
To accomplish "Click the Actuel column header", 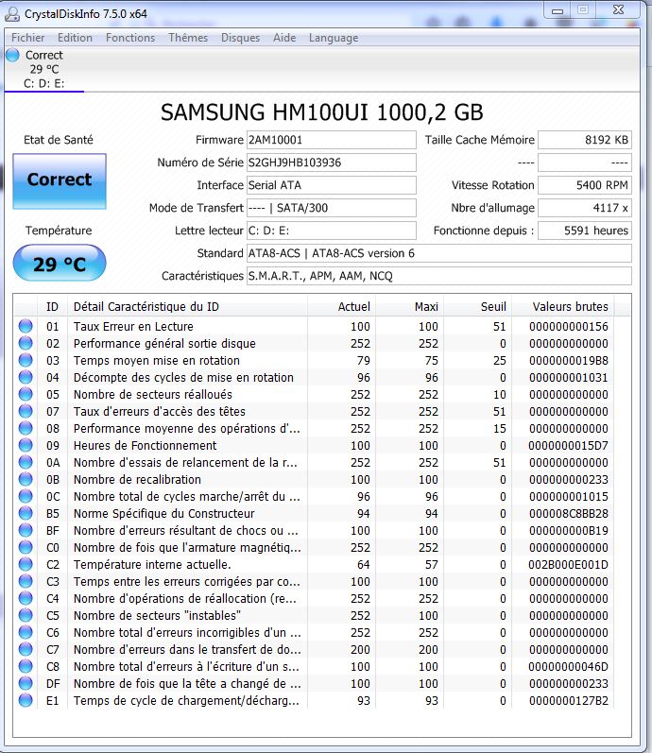I will coord(342,306).
